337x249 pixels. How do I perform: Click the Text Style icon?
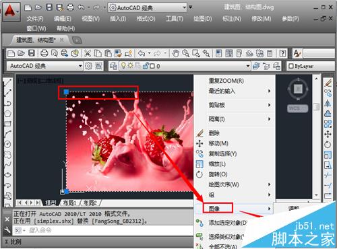coord(297,53)
